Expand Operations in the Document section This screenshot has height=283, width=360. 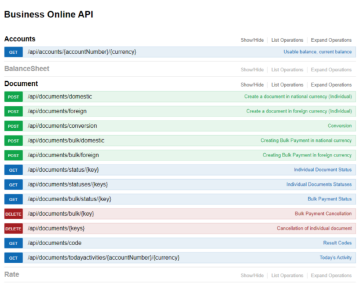click(331, 85)
